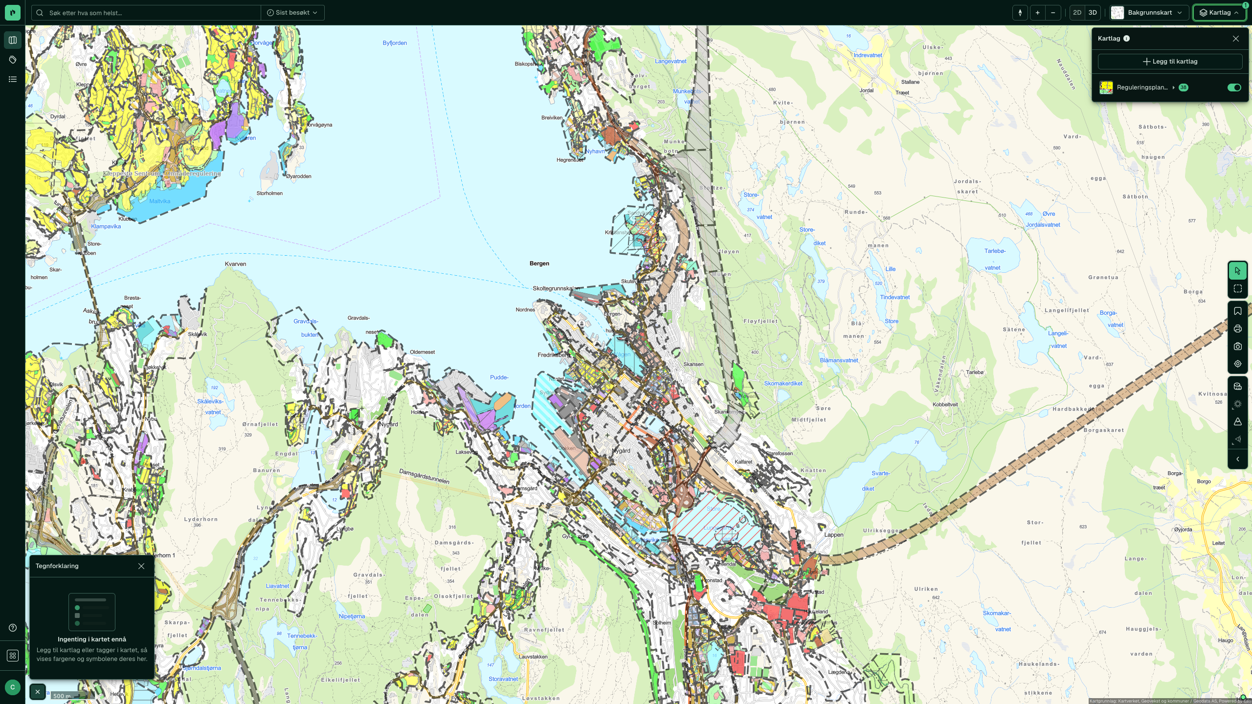Click the Damsgårdstunnelen map label
The image size is (1252, 704).
(425, 476)
